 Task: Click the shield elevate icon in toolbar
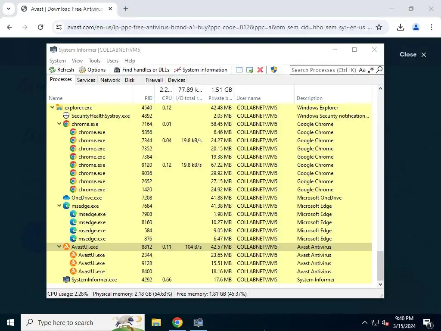[273, 70]
